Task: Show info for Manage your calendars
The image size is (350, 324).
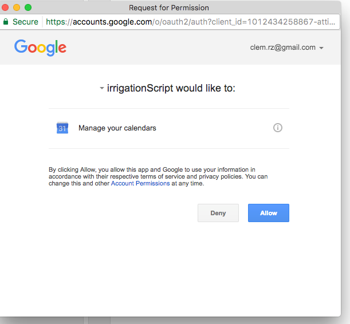Action: [x=278, y=128]
